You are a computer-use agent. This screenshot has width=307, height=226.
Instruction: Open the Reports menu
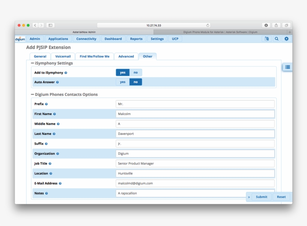pyautogui.click(x=136, y=39)
